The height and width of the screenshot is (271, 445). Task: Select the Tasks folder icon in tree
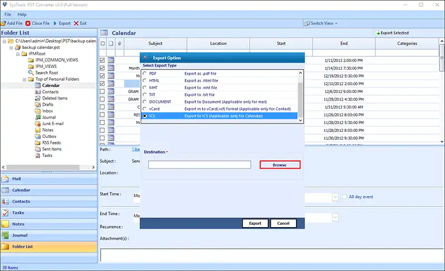(x=38, y=155)
